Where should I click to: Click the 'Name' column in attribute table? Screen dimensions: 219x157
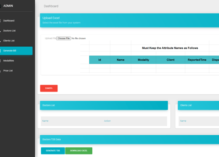pyautogui.click(x=121, y=60)
